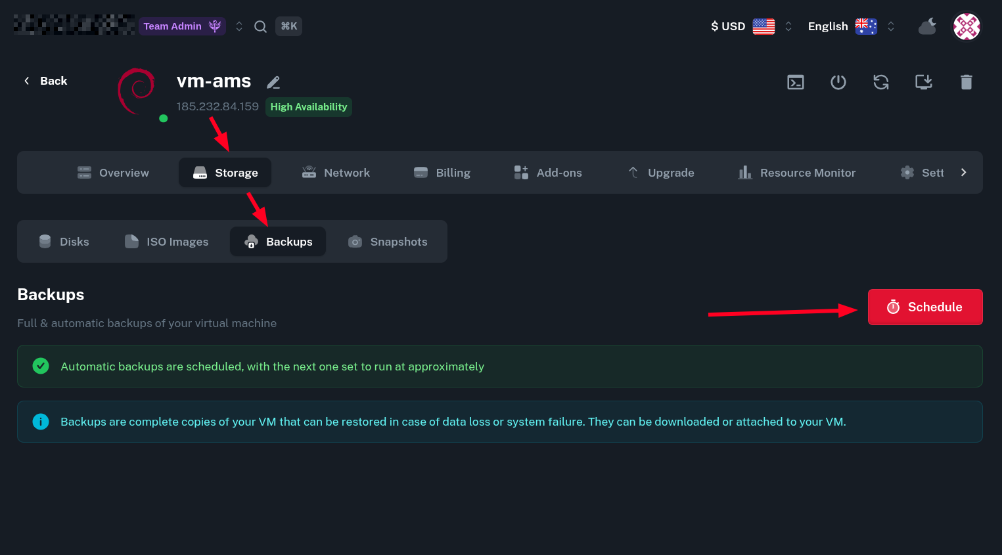Click the power button icon
The width and height of the screenshot is (1002, 555).
838,82
